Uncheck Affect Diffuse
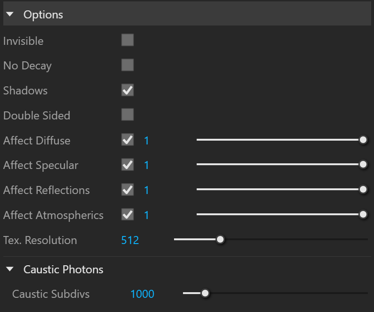374x312 pixels. [127, 140]
